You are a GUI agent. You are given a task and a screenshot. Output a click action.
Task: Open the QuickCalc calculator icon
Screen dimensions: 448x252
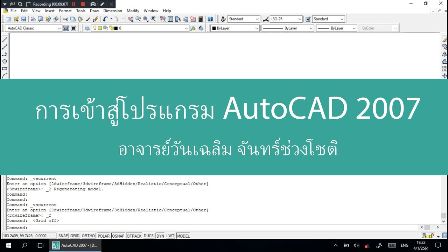[201, 19]
